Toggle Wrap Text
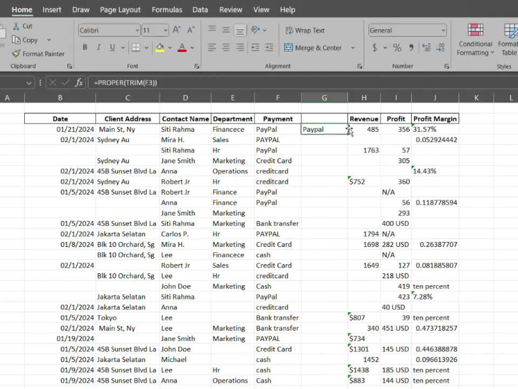518x389 pixels. [x=305, y=30]
